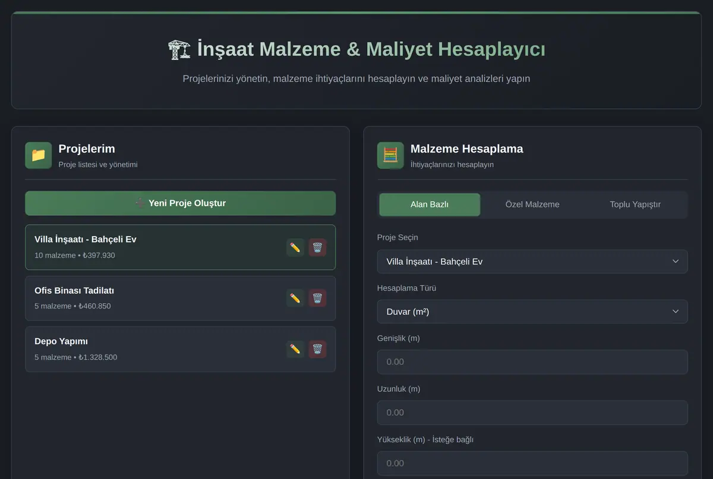The height and width of the screenshot is (479, 713).
Task: Switch to the Toplu Yapıştır tab
Action: 635,204
